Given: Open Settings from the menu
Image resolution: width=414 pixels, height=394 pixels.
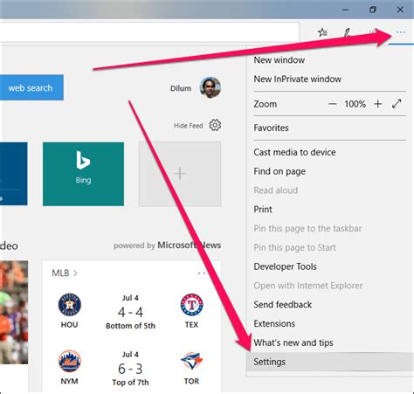Looking at the screenshot, I should [330, 362].
